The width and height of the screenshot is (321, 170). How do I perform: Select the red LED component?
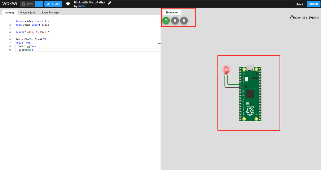point(226,70)
